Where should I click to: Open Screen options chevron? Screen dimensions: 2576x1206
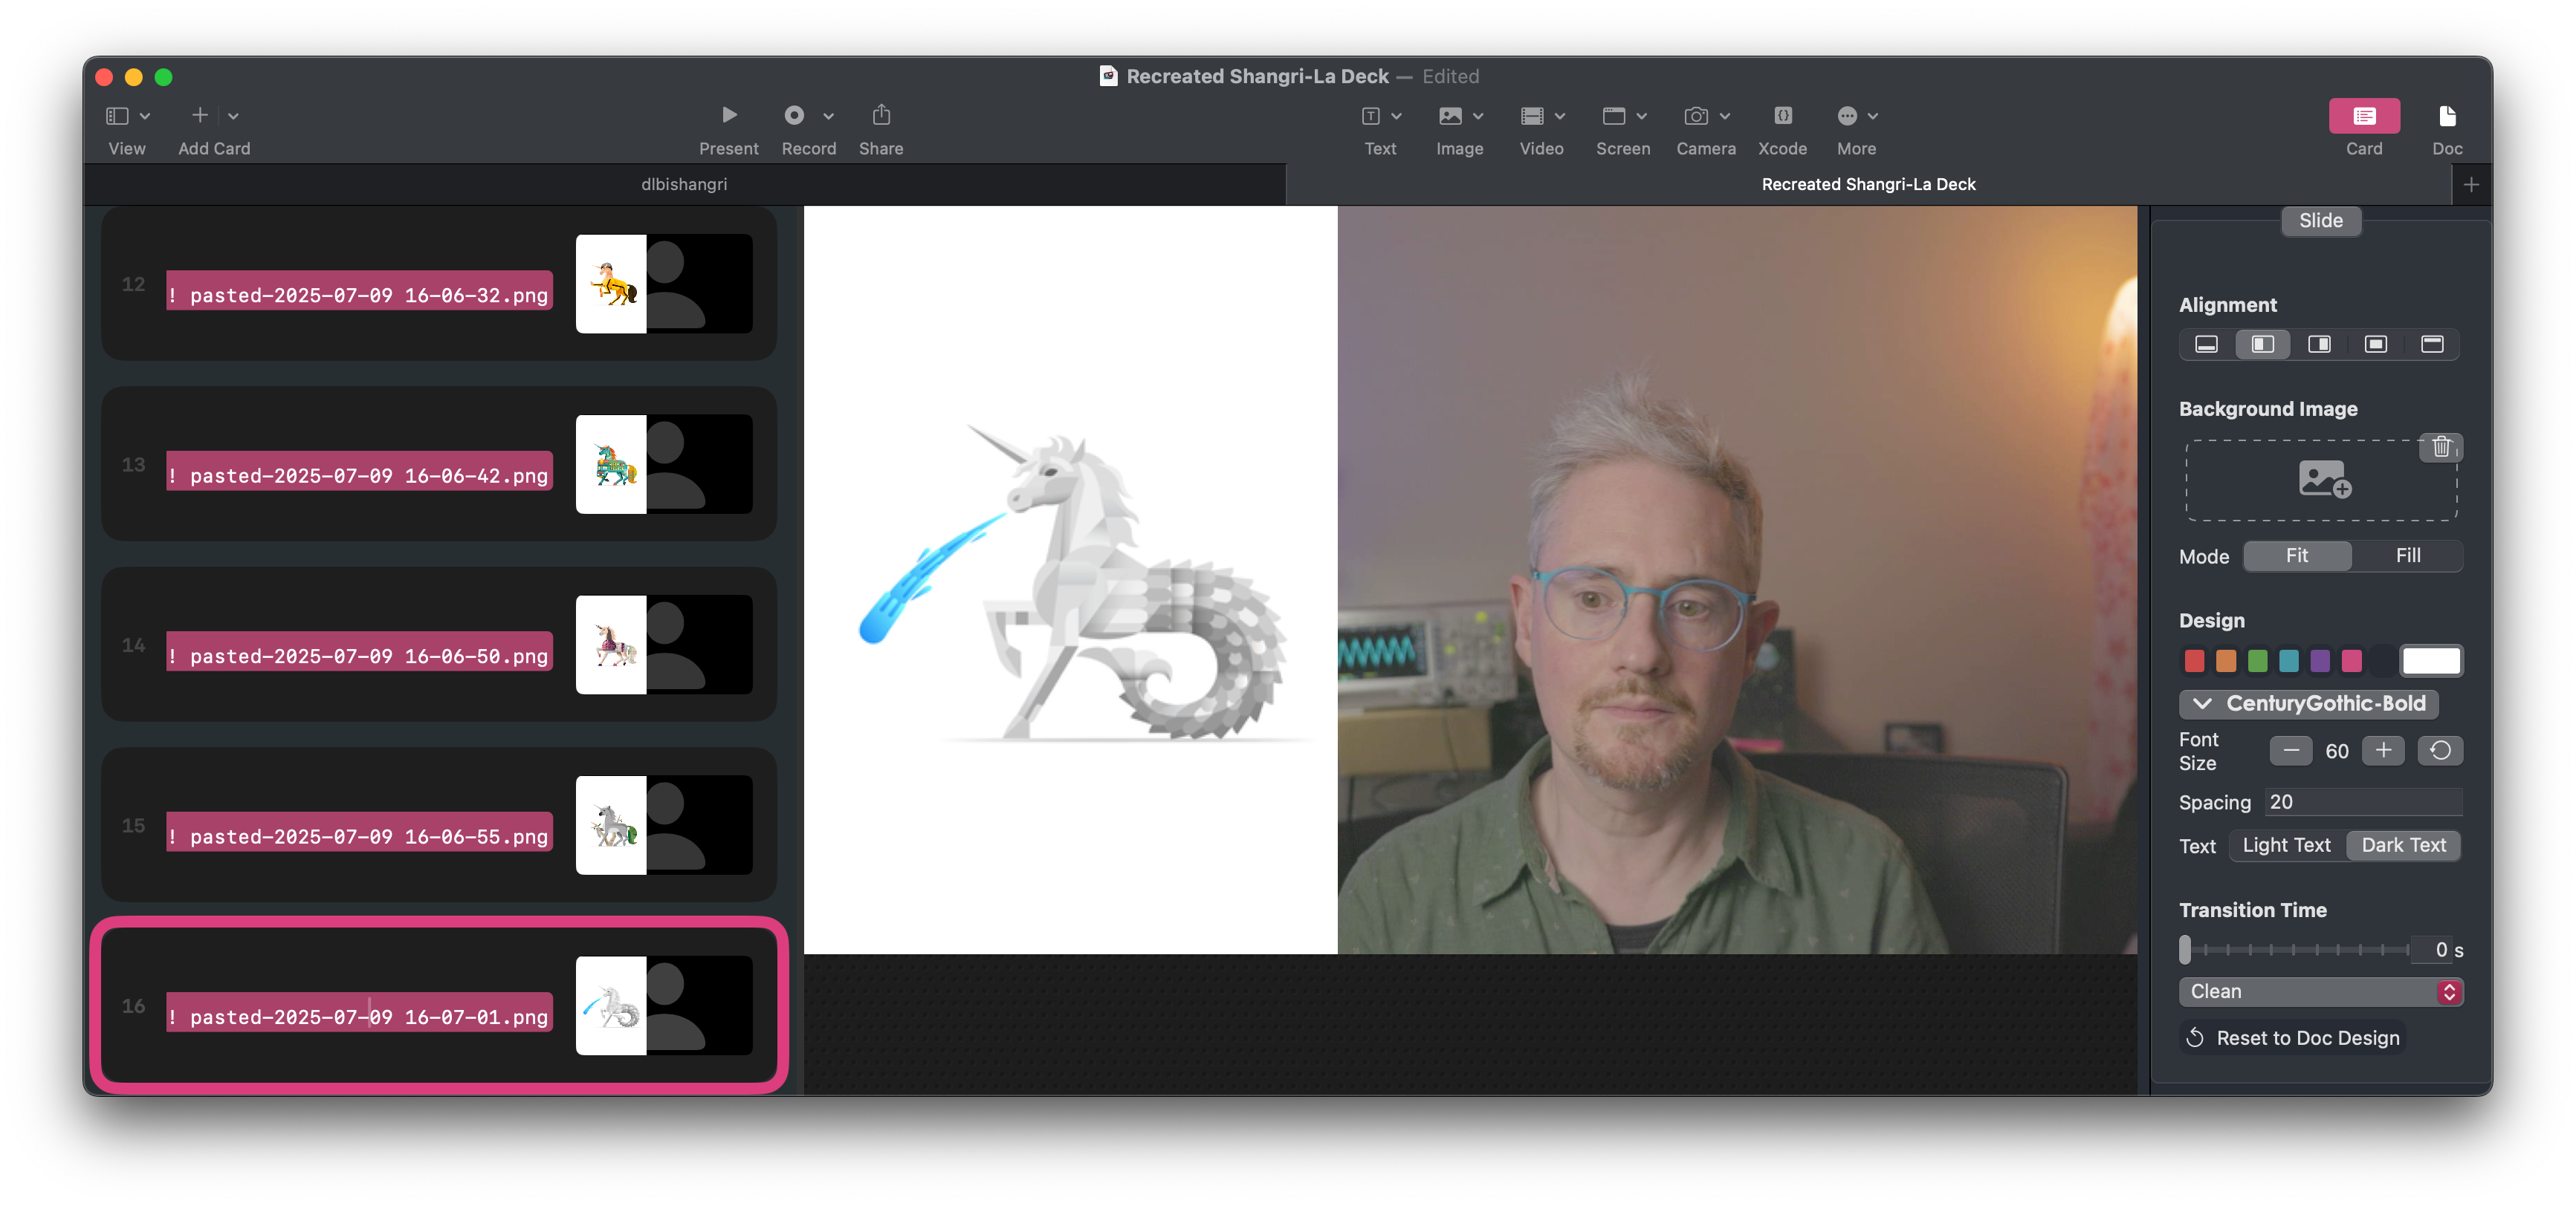pyautogui.click(x=1641, y=117)
